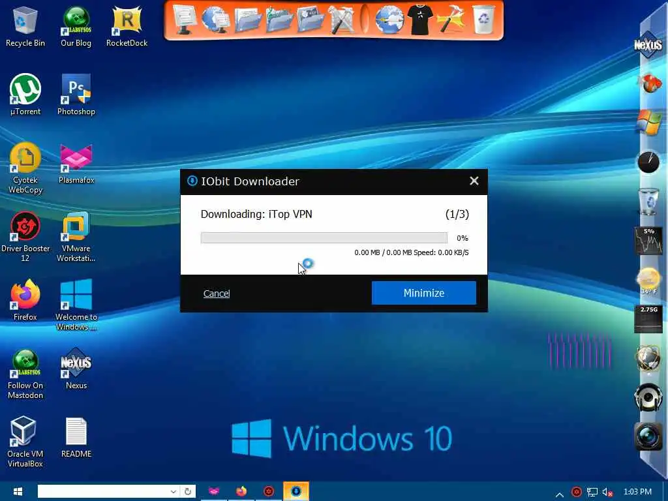Launch Oracle VM VirtualBox
Viewport: 668px width, 501px height.
click(x=25, y=442)
